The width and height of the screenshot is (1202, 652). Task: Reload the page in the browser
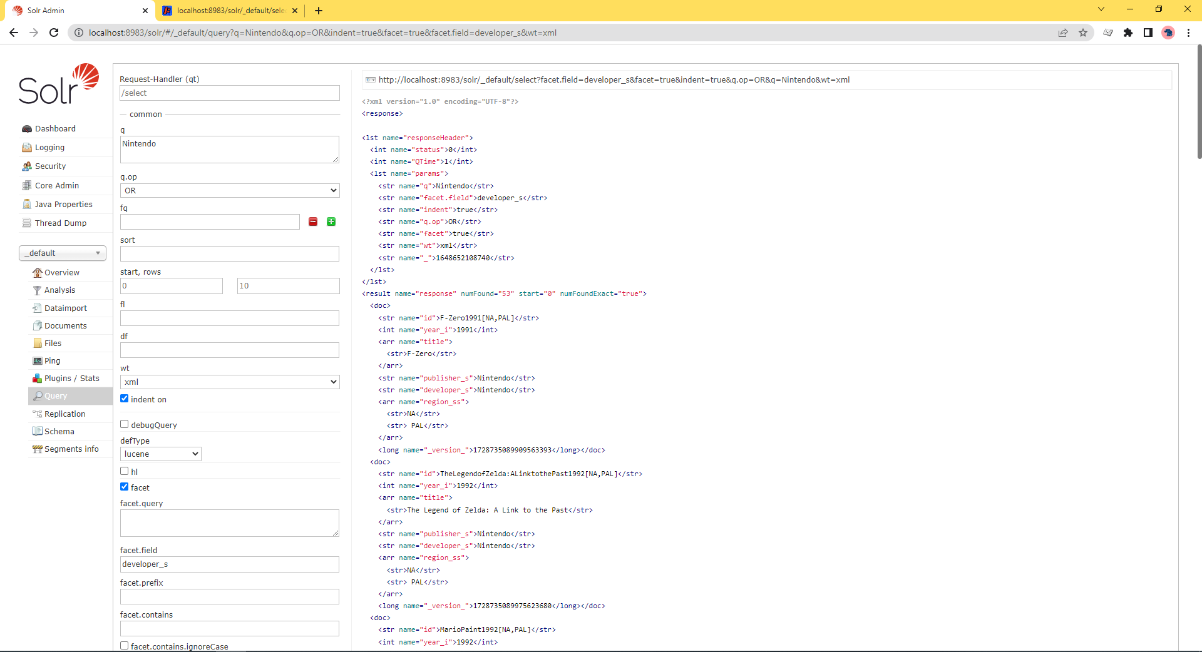(54, 33)
